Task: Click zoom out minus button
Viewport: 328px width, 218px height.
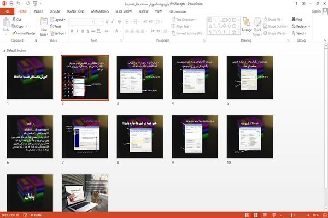Action: 281,215
